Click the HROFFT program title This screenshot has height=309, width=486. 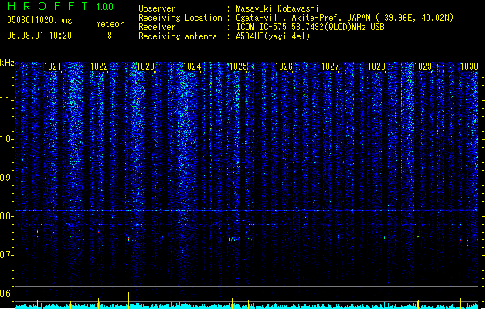(x=48, y=6)
